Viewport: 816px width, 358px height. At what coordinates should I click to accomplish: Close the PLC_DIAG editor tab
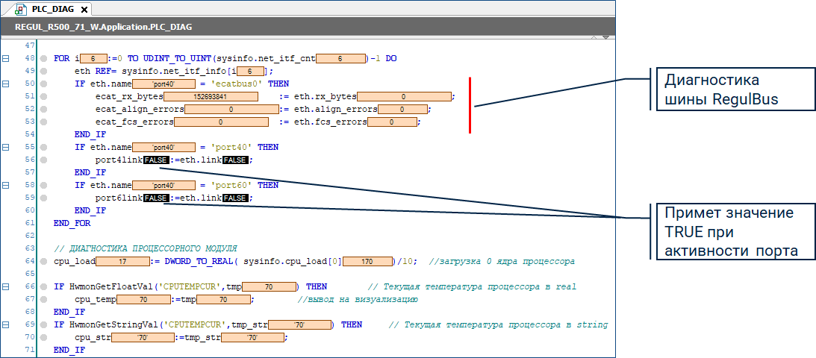pos(84,10)
